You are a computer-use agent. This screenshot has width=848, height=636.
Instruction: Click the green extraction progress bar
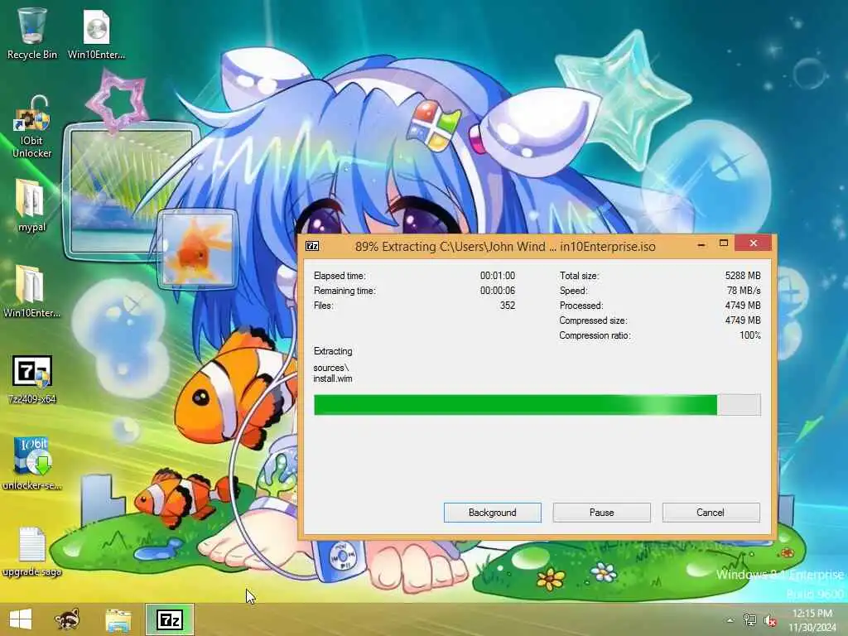pos(537,404)
